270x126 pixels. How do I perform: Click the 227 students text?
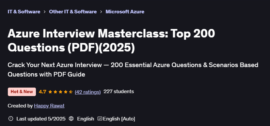[x=119, y=91]
